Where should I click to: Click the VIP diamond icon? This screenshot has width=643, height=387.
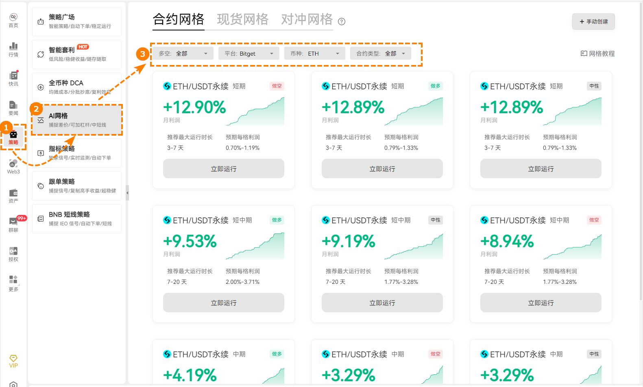point(13,359)
